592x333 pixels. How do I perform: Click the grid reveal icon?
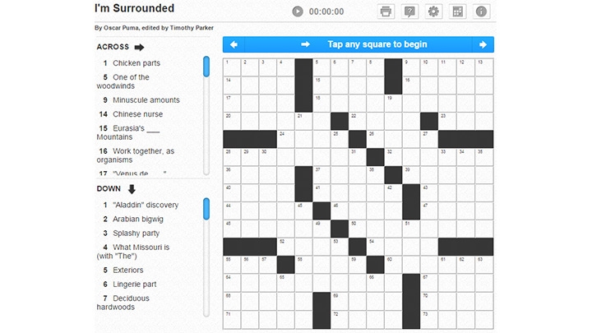[458, 12]
